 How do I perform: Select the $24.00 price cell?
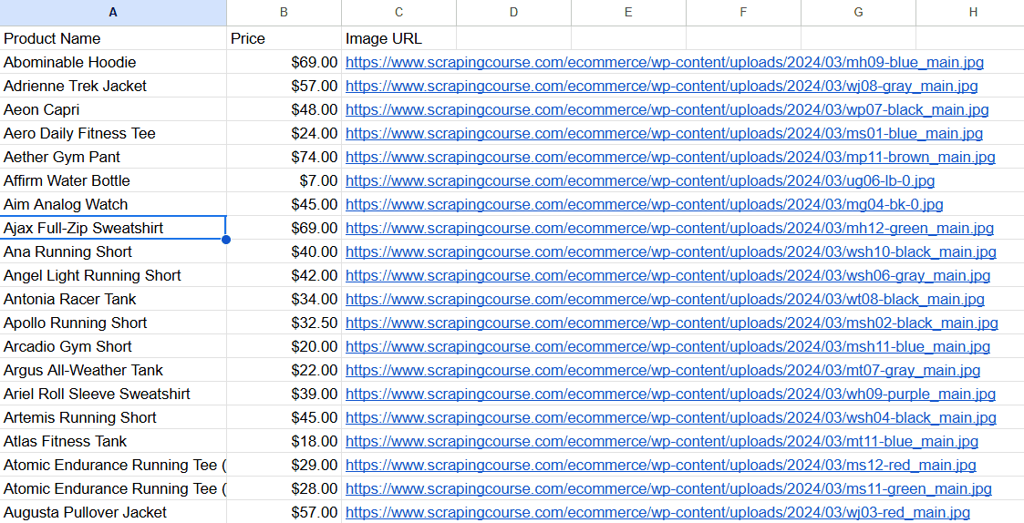pos(284,133)
